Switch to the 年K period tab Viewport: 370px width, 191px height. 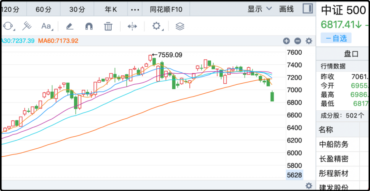click(x=111, y=9)
